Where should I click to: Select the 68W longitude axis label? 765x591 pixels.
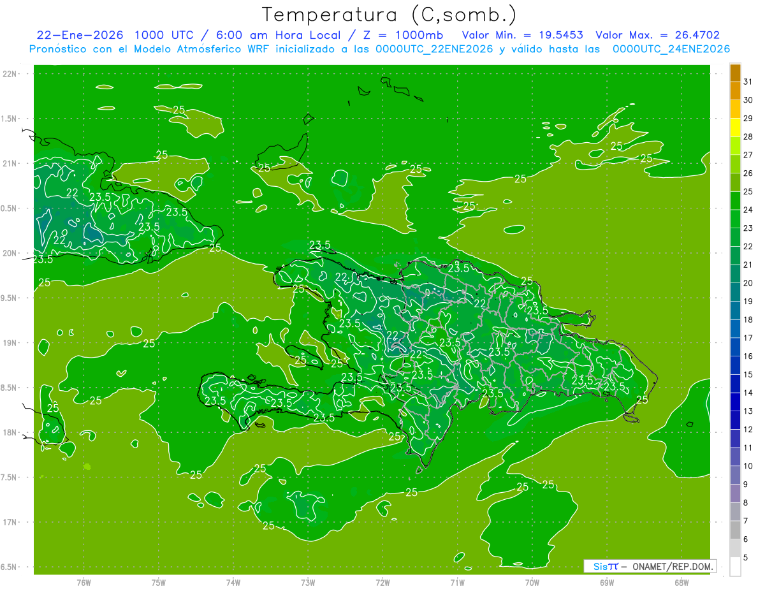coord(681,583)
